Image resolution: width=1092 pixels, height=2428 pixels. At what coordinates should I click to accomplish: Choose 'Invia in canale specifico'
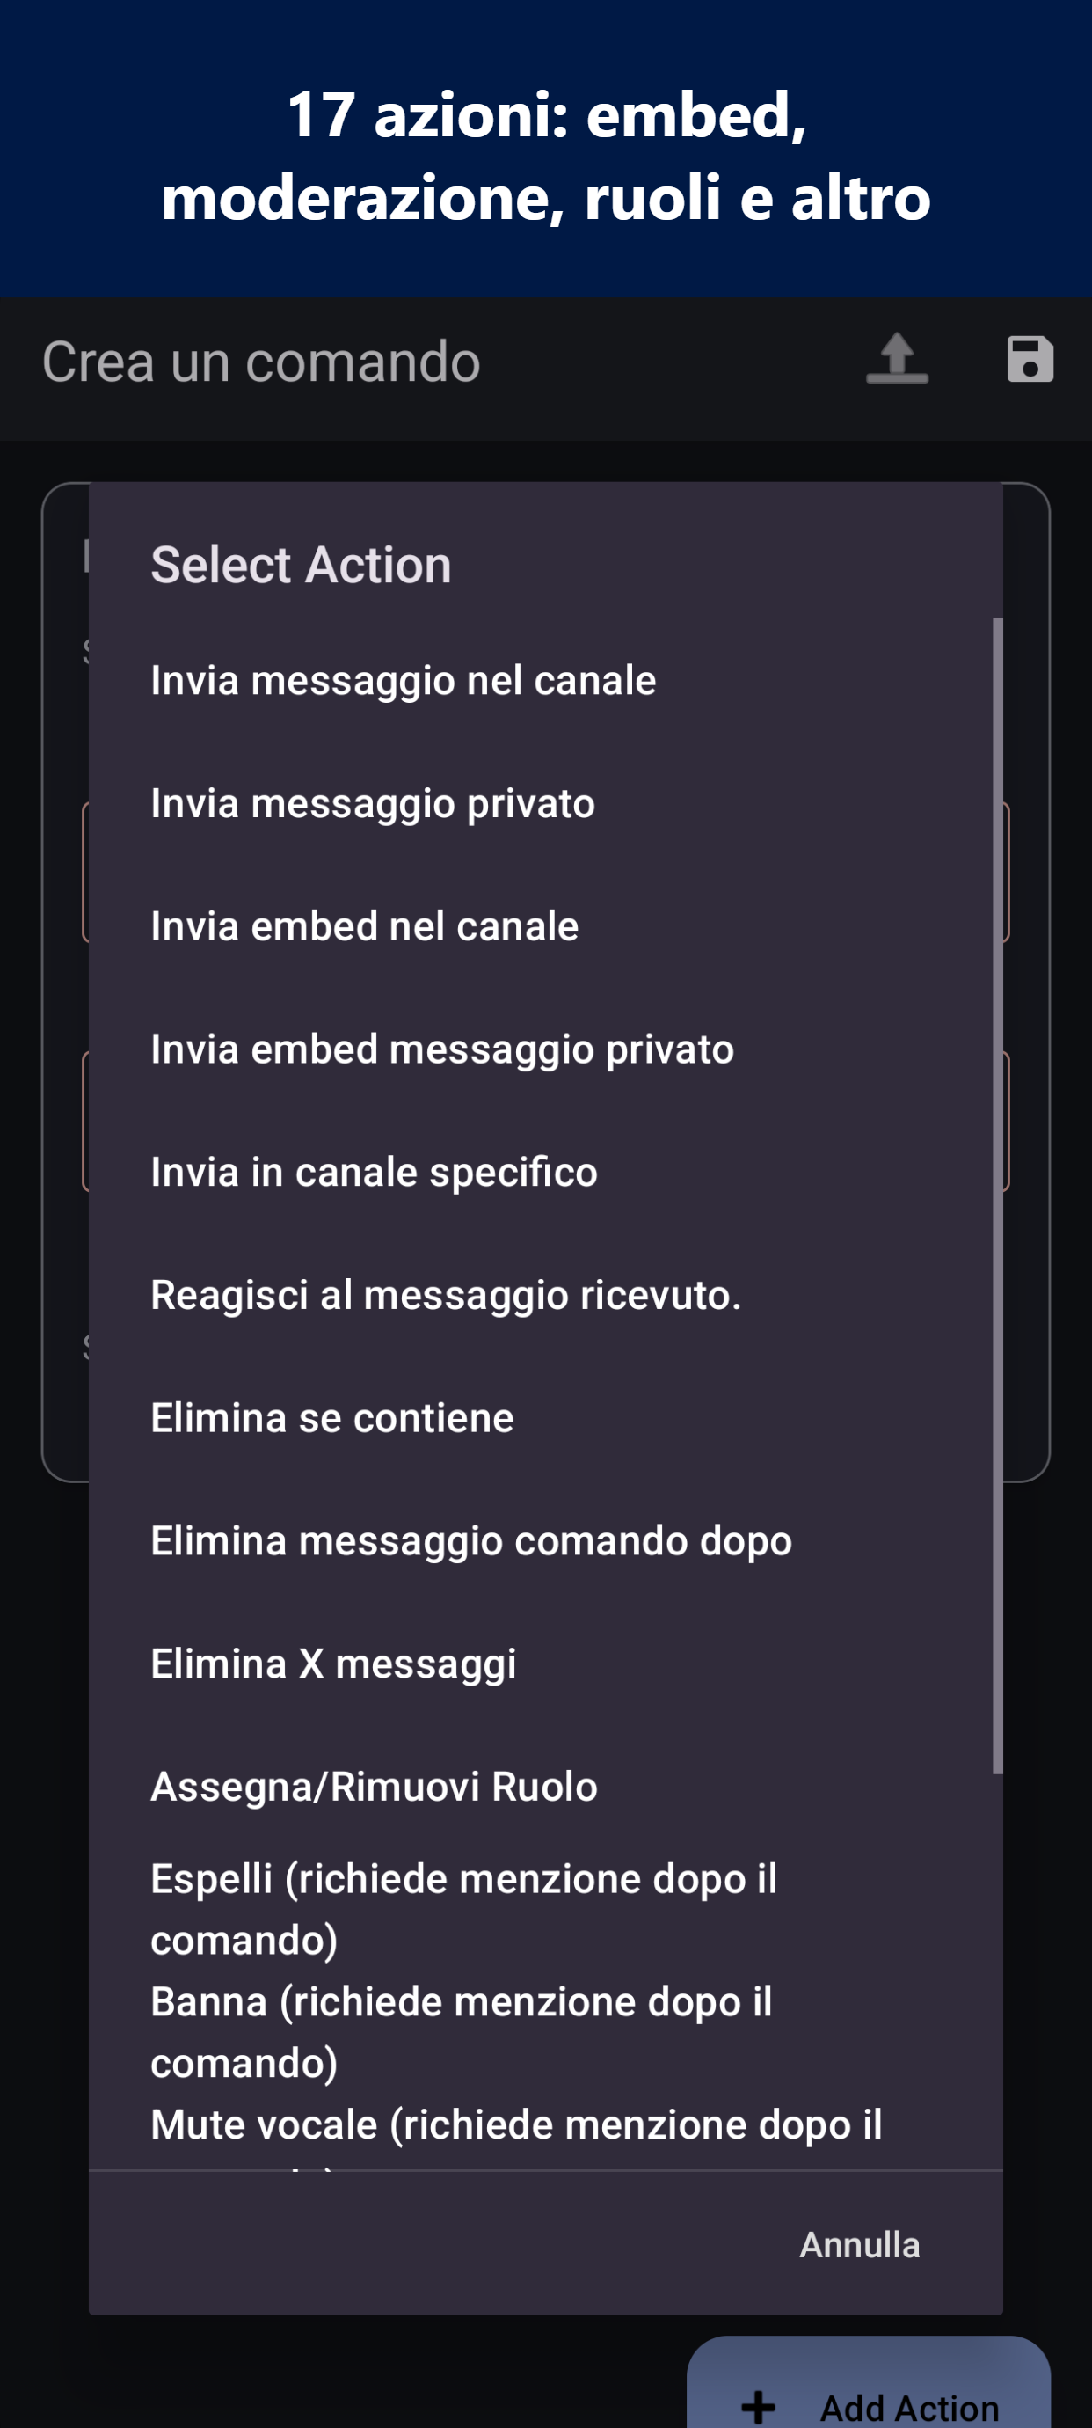[374, 1172]
